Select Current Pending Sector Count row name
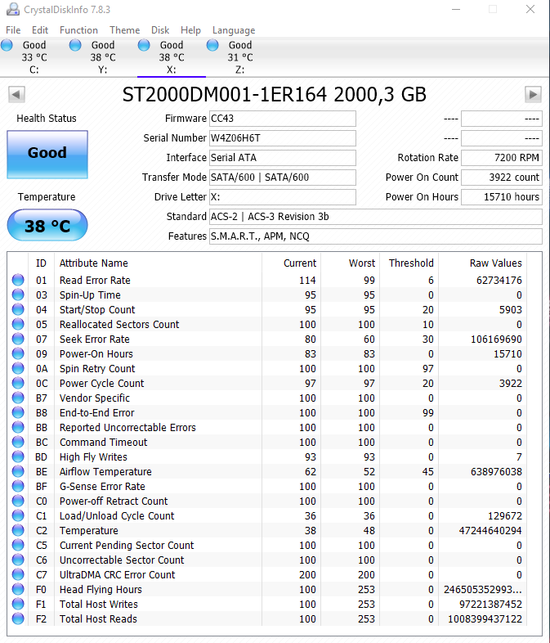The width and height of the screenshot is (550, 643). pyautogui.click(x=127, y=546)
